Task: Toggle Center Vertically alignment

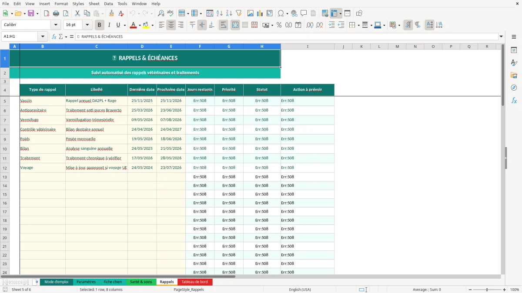Action: coord(202,25)
